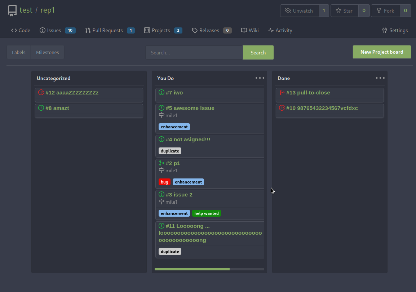Click into the Search input field
This screenshot has height=292, width=416.
pyautogui.click(x=194, y=53)
